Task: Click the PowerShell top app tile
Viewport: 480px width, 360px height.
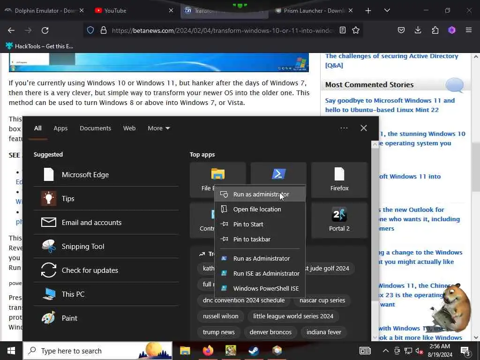Action: pyautogui.click(x=278, y=174)
